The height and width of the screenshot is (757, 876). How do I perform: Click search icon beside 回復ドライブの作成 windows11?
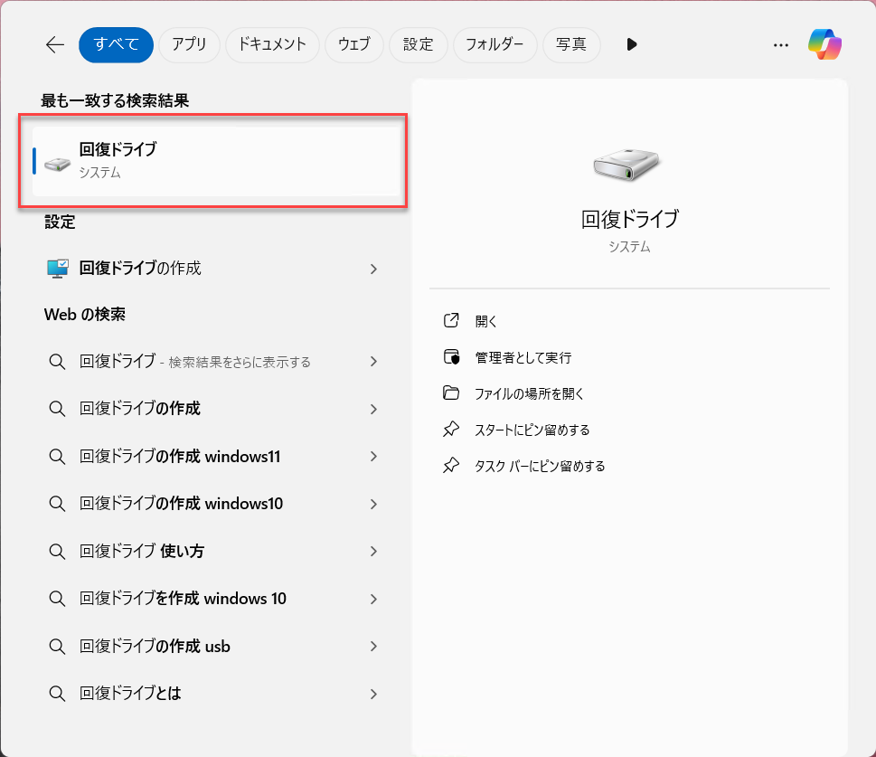click(x=57, y=456)
